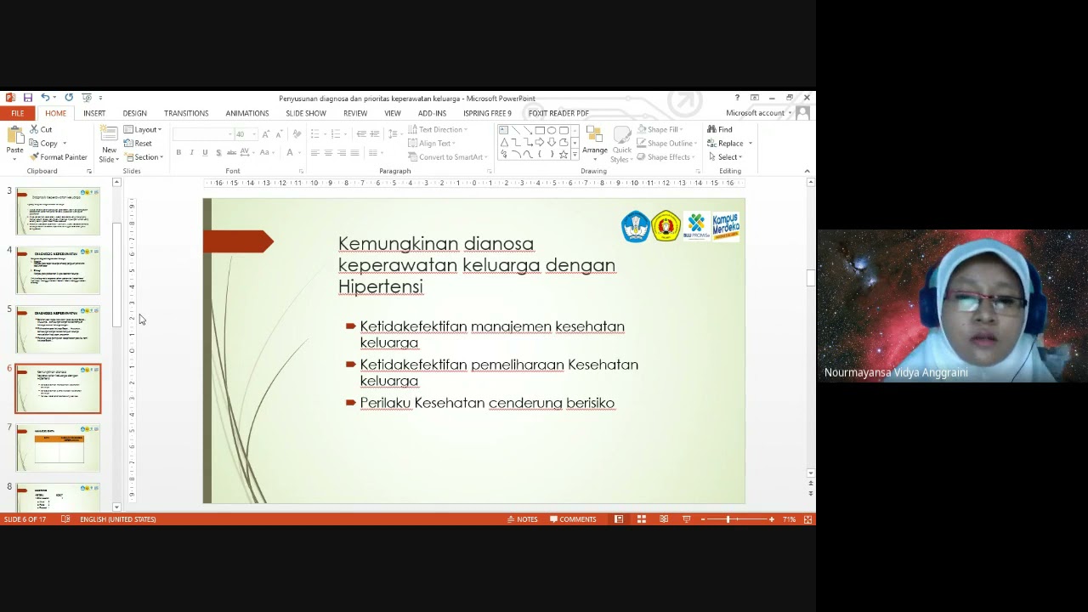
Task: Increase list indent level
Action: pos(374,134)
